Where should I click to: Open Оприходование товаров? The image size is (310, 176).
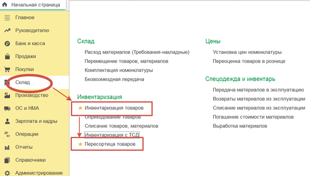[113, 117]
